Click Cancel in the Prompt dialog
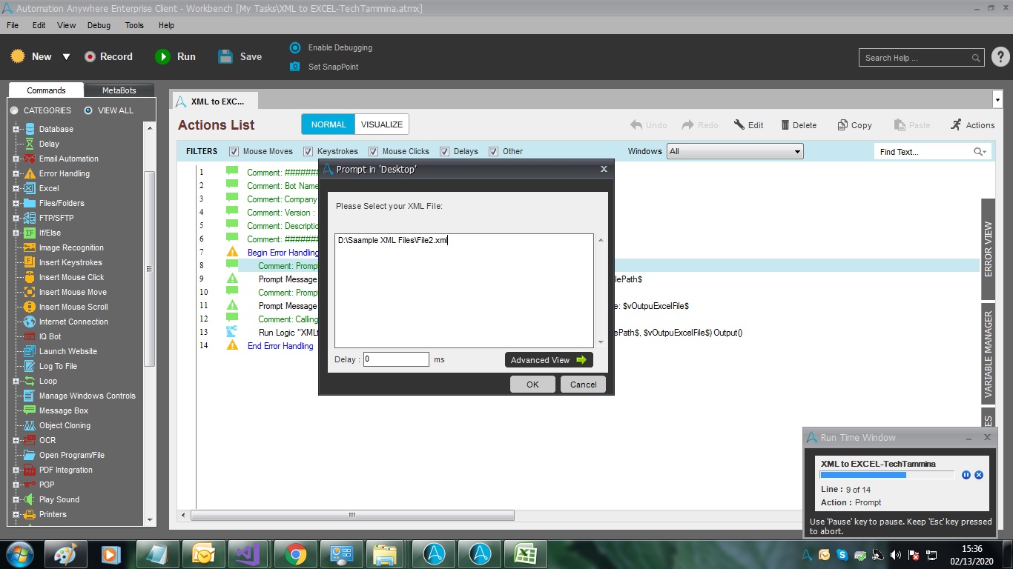The image size is (1013, 569). 583,384
